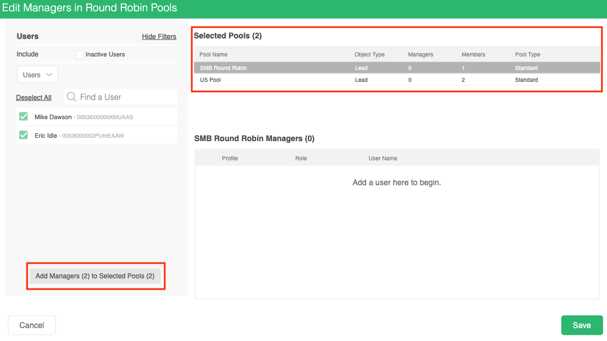Toggle the Inactive Users checkbox

click(80, 54)
